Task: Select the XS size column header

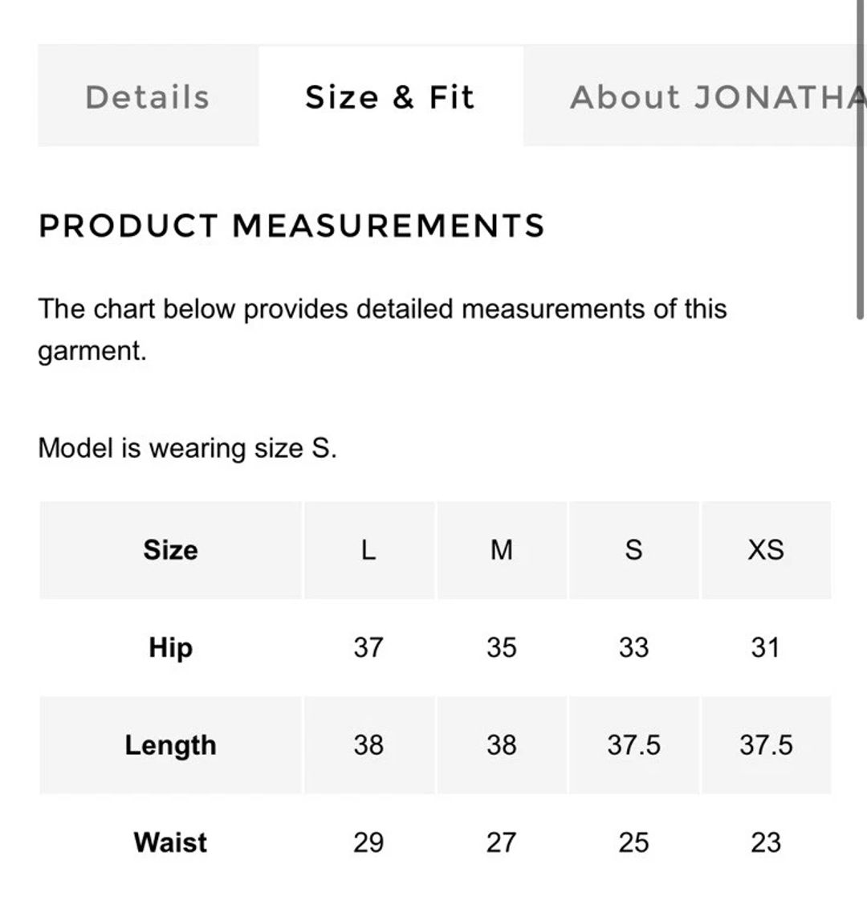Action: (766, 550)
